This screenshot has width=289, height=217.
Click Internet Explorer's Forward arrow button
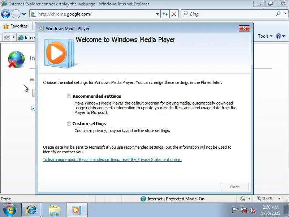tap(16, 14)
